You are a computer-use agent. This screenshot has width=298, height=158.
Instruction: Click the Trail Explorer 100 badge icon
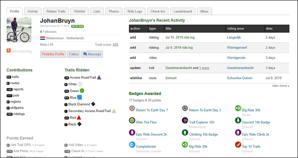pos(185,121)
